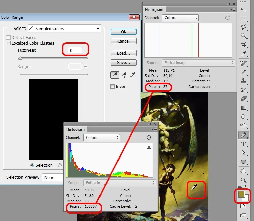The image size is (254, 221).
Task: Open upper Histogram Channel dropdown
Action: tap(180, 18)
